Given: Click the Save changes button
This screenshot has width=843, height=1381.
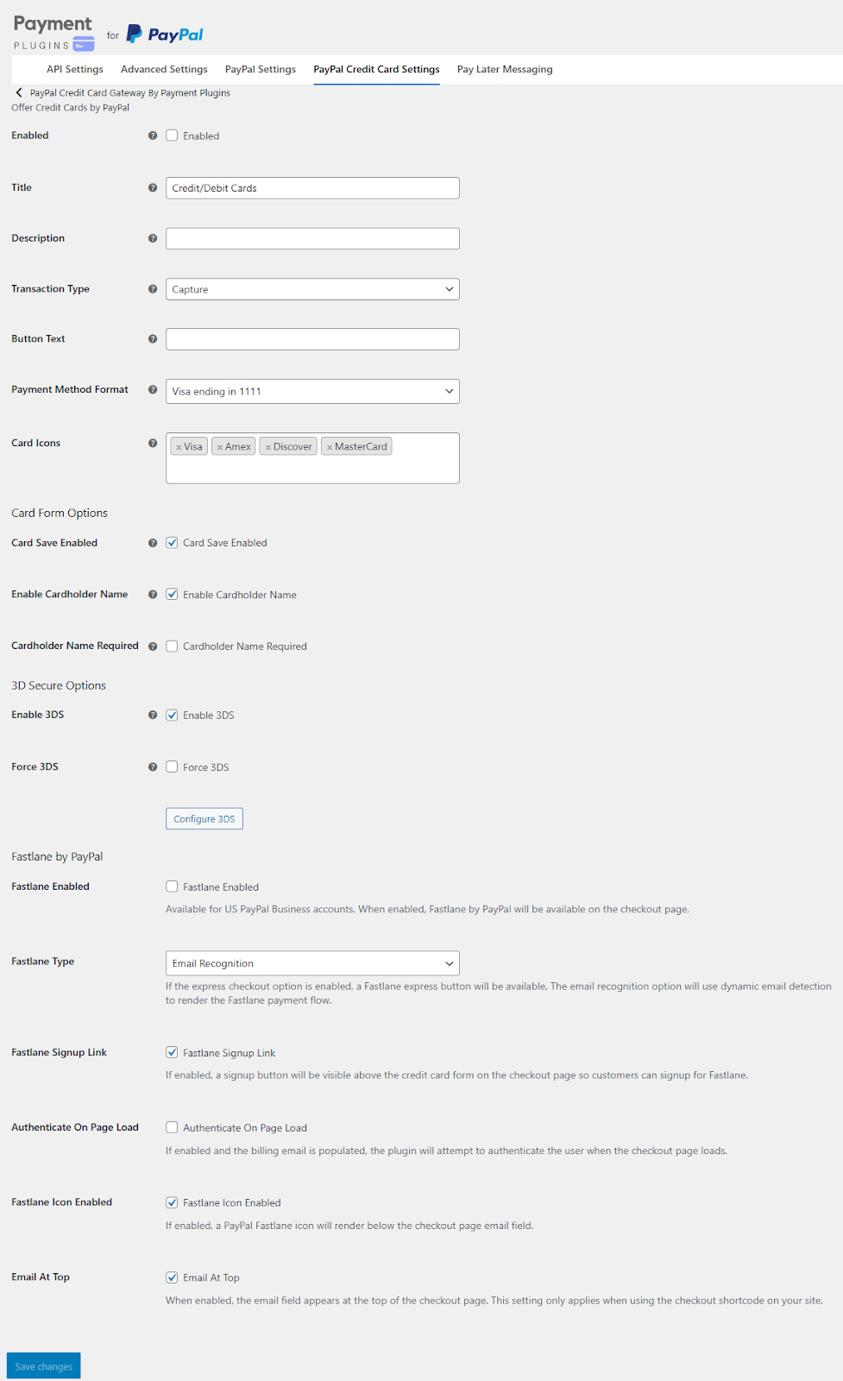Looking at the screenshot, I should 44,1365.
